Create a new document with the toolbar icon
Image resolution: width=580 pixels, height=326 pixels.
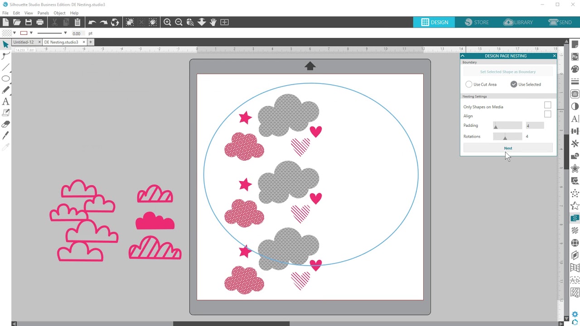click(x=5, y=22)
